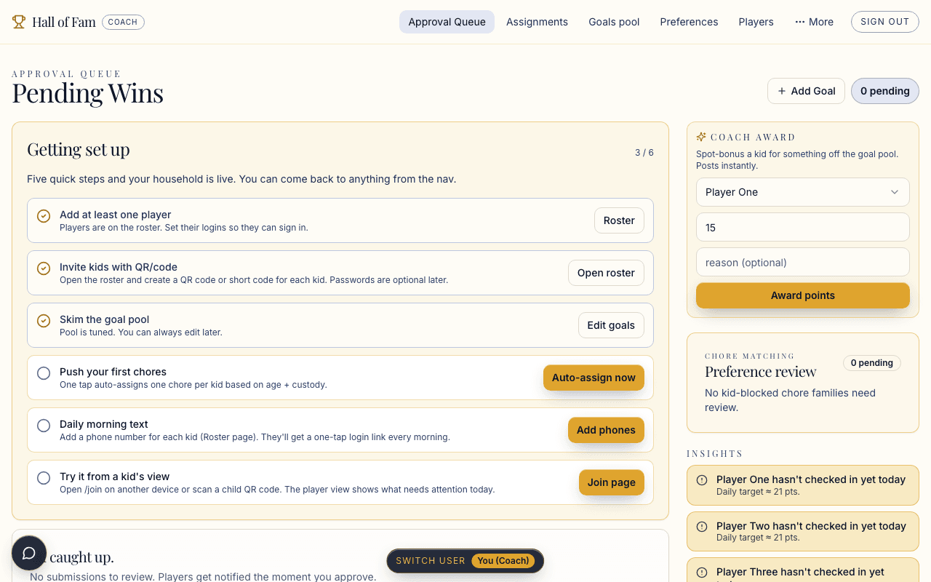
Task: Click the INSIGHTS section label
Action: tap(715, 453)
